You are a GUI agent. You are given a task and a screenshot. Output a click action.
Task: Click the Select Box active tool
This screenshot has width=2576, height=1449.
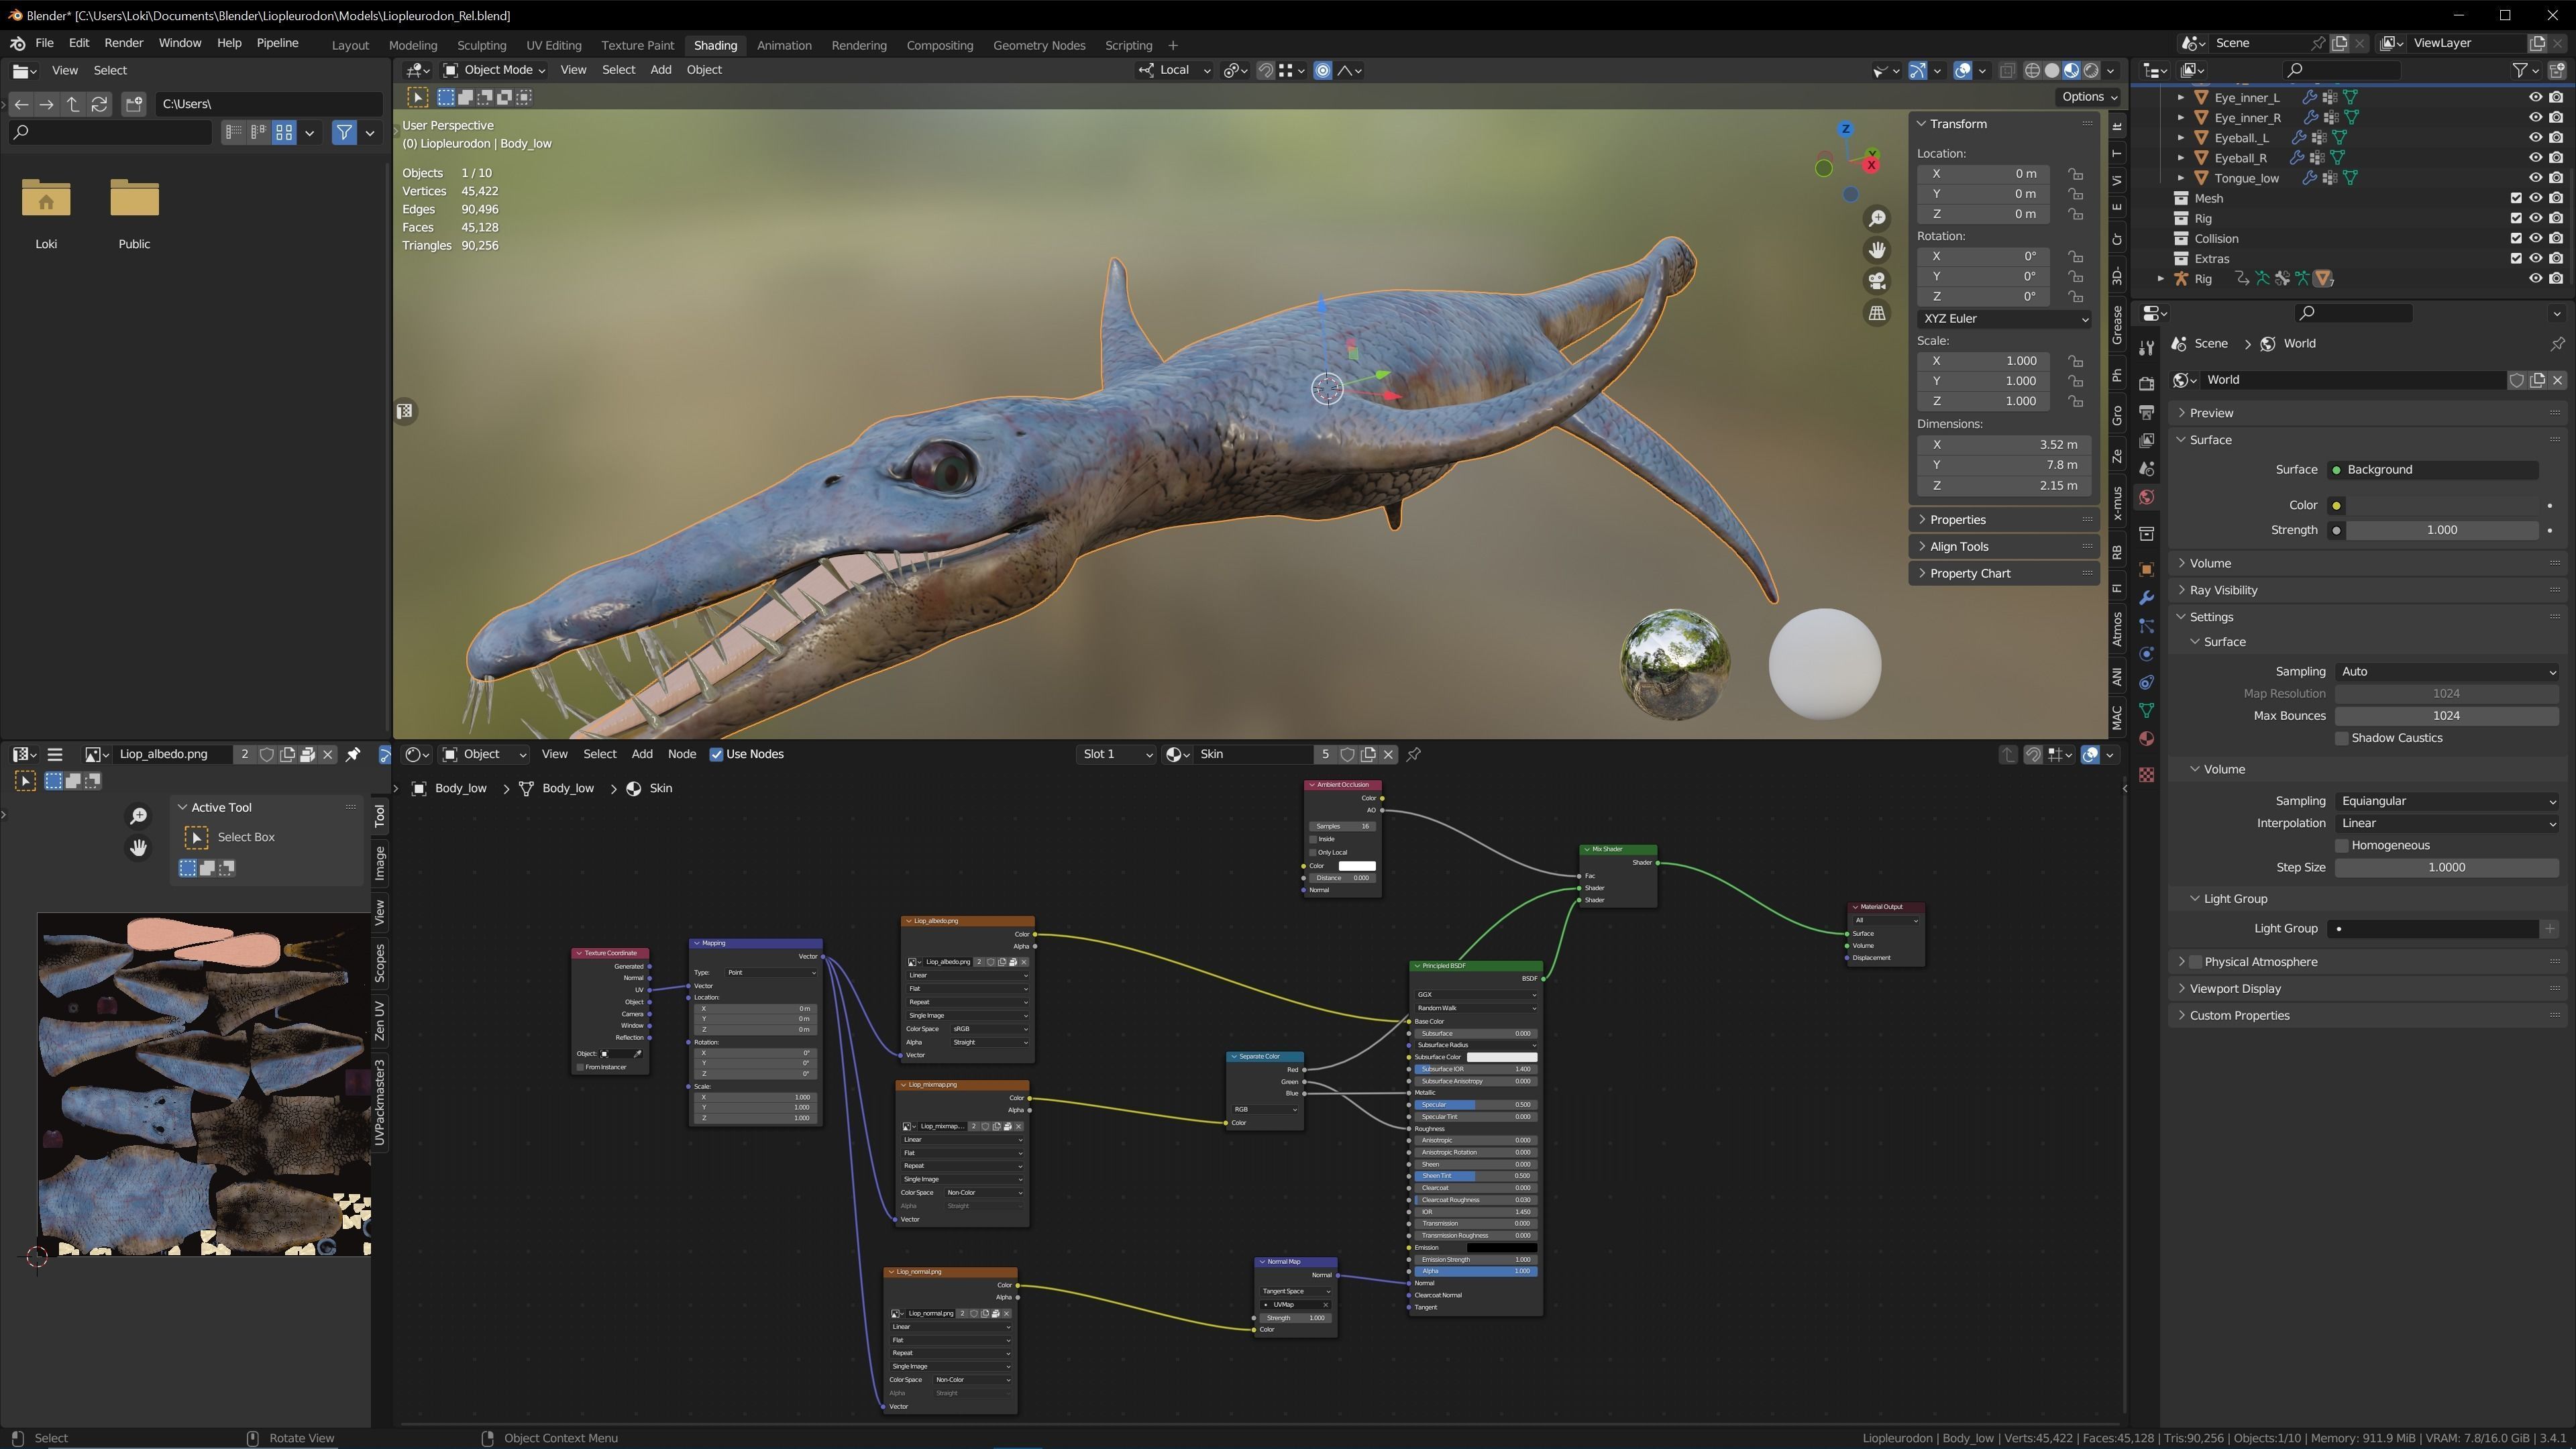coord(230,837)
